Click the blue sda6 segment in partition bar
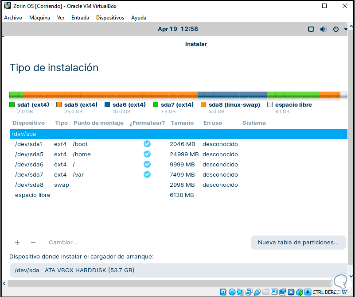The height and width of the screenshot is (297, 355). pyautogui.click(x=232, y=95)
